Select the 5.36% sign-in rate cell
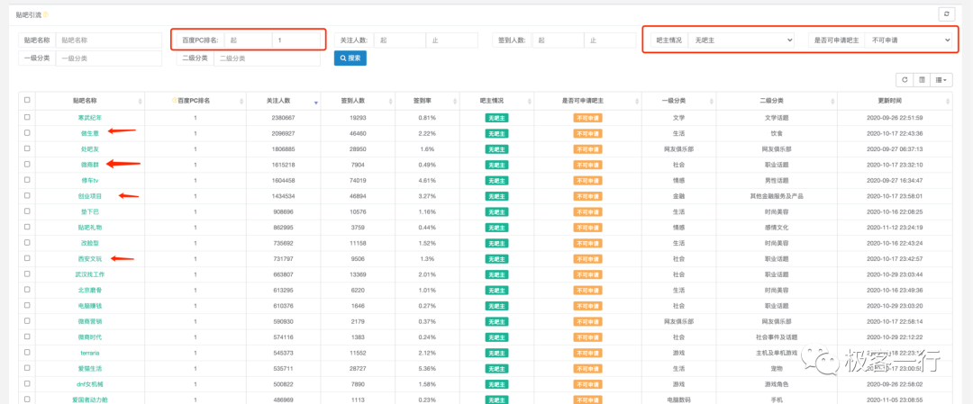Image resolution: width=973 pixels, height=404 pixels. pos(427,368)
